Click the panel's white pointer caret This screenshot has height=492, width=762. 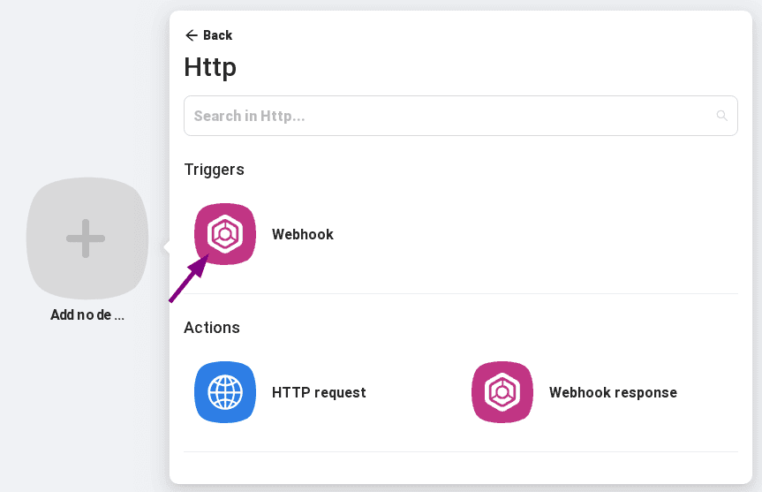click(165, 246)
